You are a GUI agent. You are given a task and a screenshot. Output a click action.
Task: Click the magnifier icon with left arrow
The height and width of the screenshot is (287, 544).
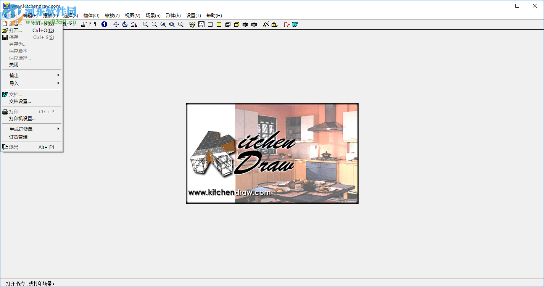click(180, 24)
